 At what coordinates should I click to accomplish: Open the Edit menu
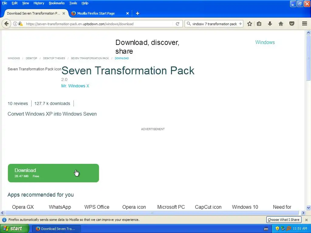coord(15,3)
